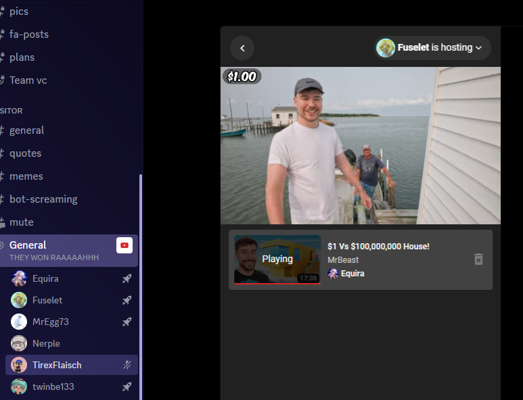
Task: Click Equira's small avatar in queue card
Action: pos(333,274)
